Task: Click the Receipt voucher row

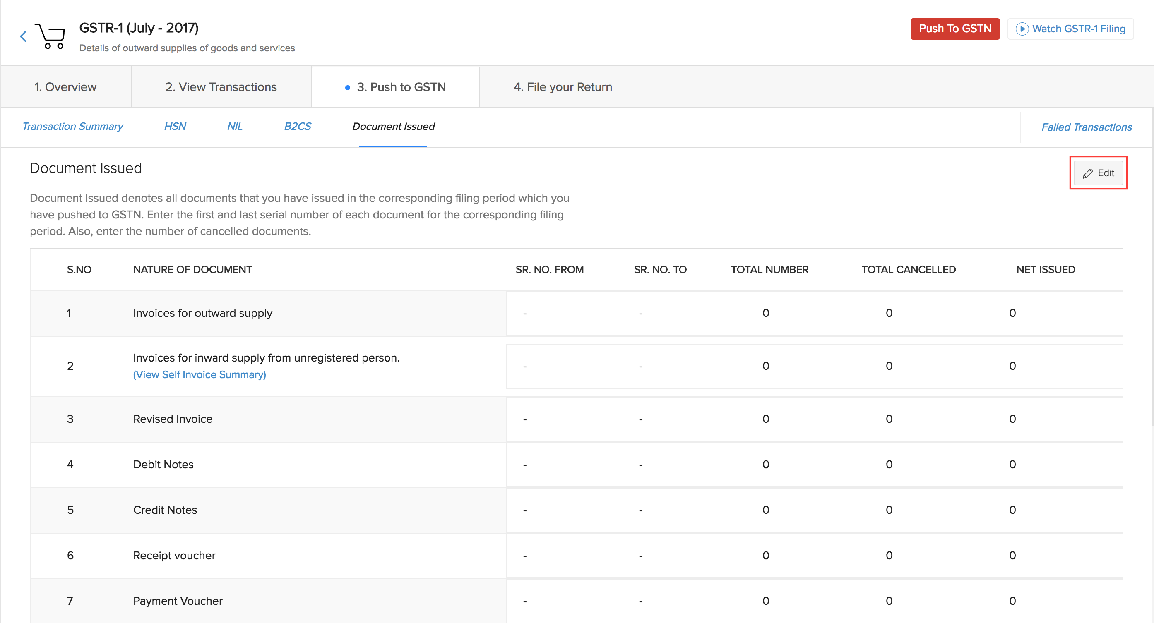Action: pos(174,556)
